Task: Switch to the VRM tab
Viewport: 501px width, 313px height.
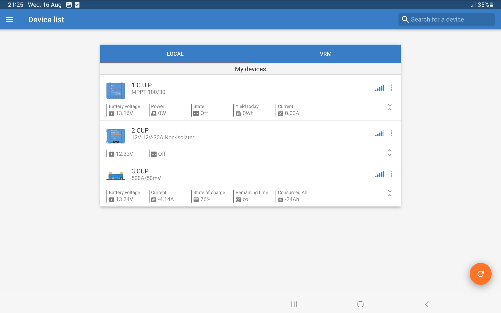Action: pyautogui.click(x=326, y=54)
